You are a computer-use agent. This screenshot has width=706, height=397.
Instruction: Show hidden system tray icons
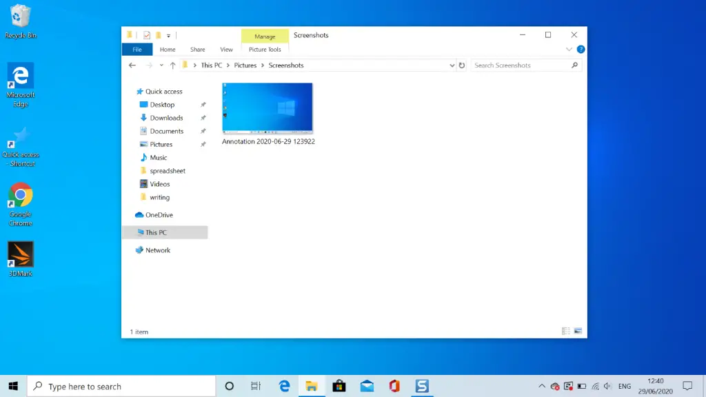[542, 386]
